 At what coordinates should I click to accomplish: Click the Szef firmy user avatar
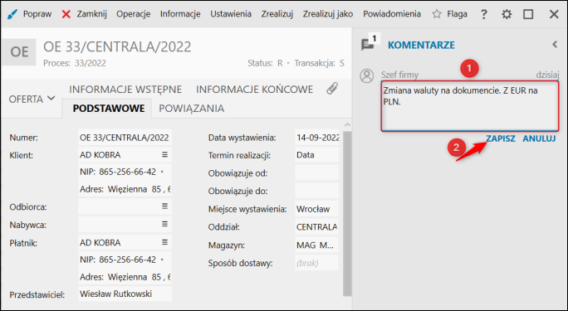click(366, 76)
